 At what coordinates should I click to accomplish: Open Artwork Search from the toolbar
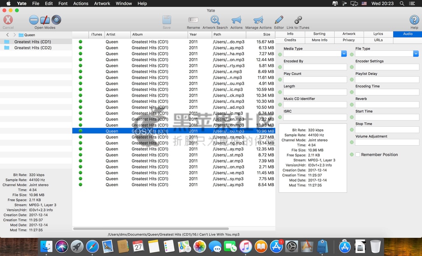click(x=215, y=20)
